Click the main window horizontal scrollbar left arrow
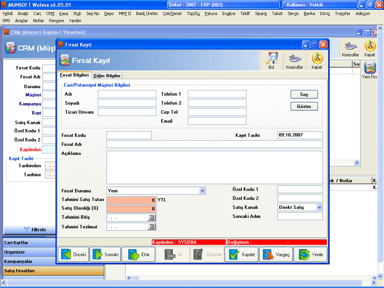Viewport: 384px width, 288px height. pyautogui.click(x=4, y=283)
